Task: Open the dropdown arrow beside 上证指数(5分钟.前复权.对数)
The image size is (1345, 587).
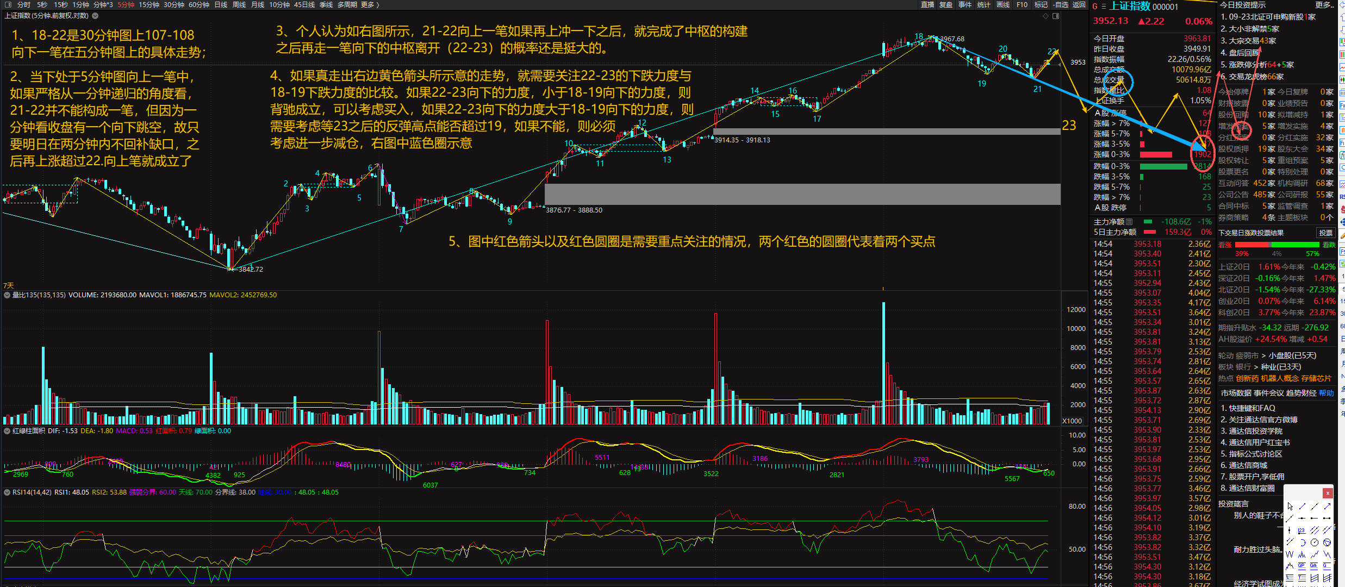Action: pyautogui.click(x=96, y=16)
